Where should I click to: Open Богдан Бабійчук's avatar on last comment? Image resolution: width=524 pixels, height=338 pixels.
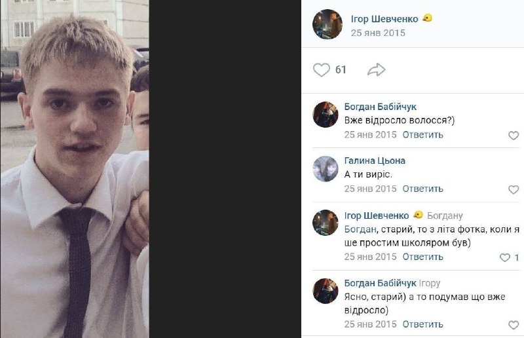click(325, 291)
